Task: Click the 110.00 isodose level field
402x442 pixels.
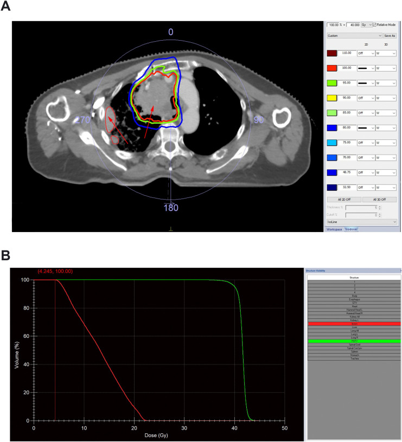Action: click(347, 53)
